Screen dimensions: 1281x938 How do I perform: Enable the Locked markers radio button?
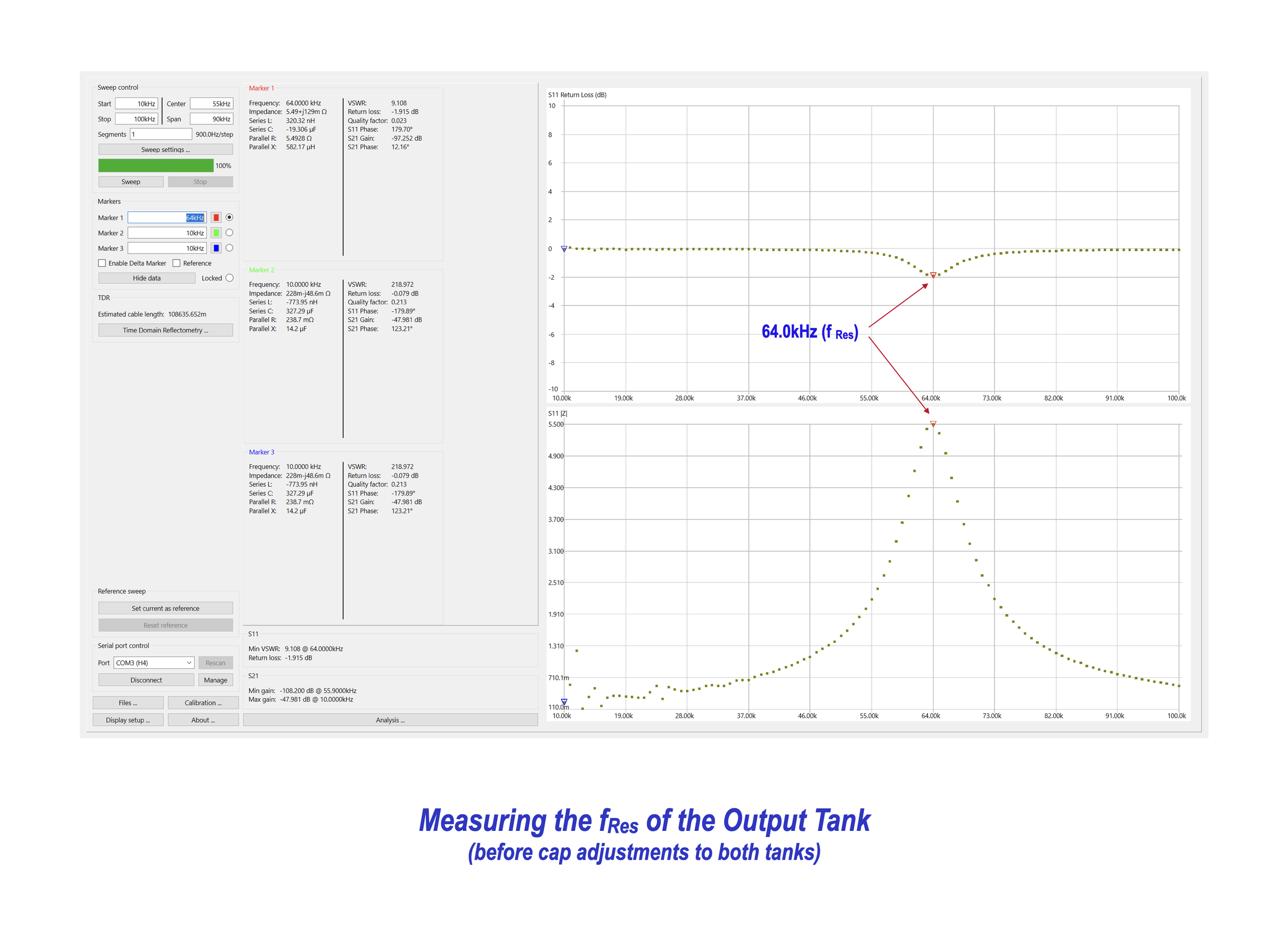point(230,278)
